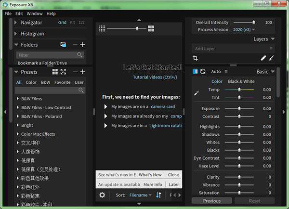
Task: Dismiss update notice with Later
Action: (173, 184)
